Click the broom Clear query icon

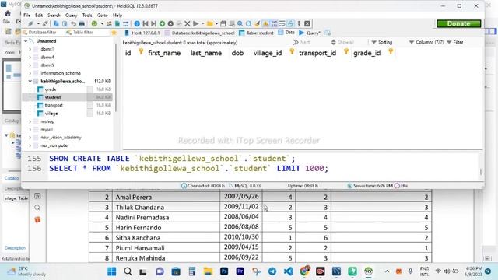point(258,23)
